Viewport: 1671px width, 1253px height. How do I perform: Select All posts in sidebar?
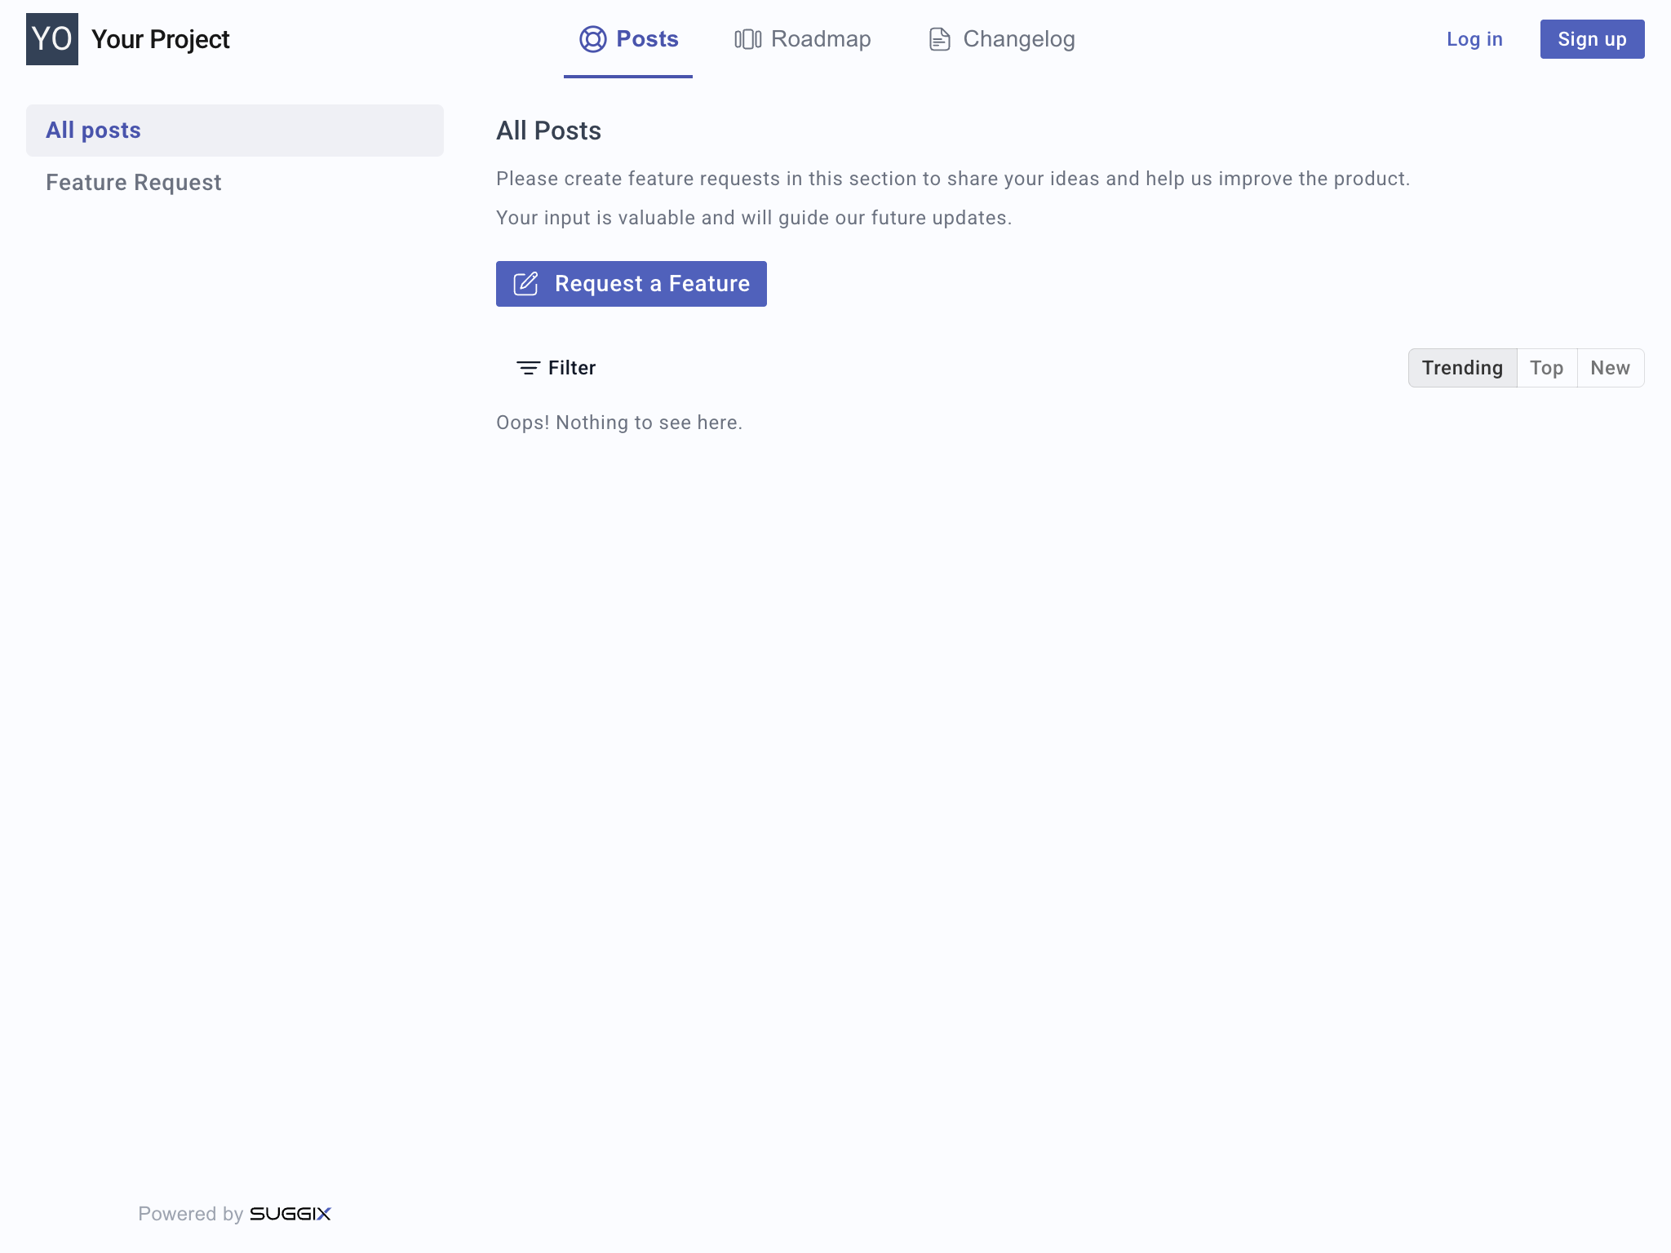(x=93, y=131)
